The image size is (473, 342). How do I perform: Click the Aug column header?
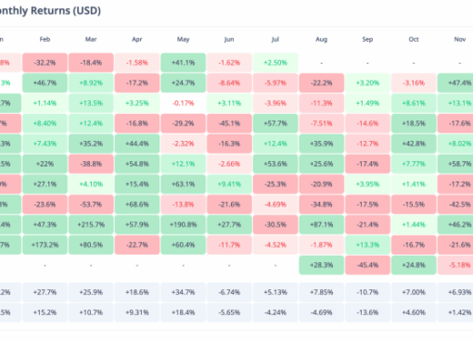pyautogui.click(x=322, y=39)
